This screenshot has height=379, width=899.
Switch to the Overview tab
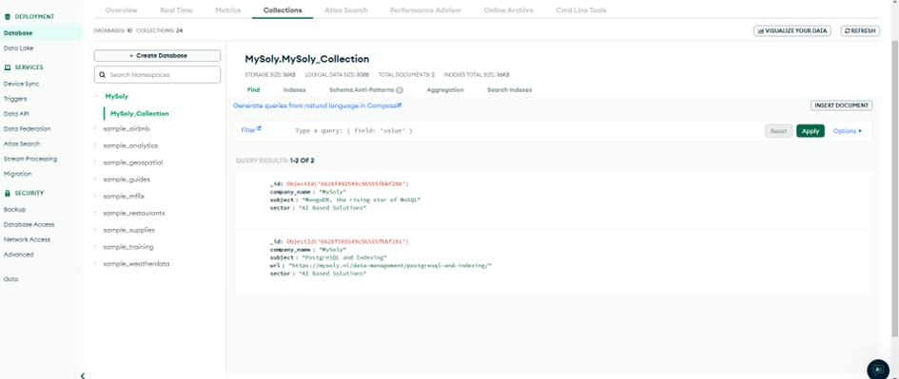(x=121, y=10)
